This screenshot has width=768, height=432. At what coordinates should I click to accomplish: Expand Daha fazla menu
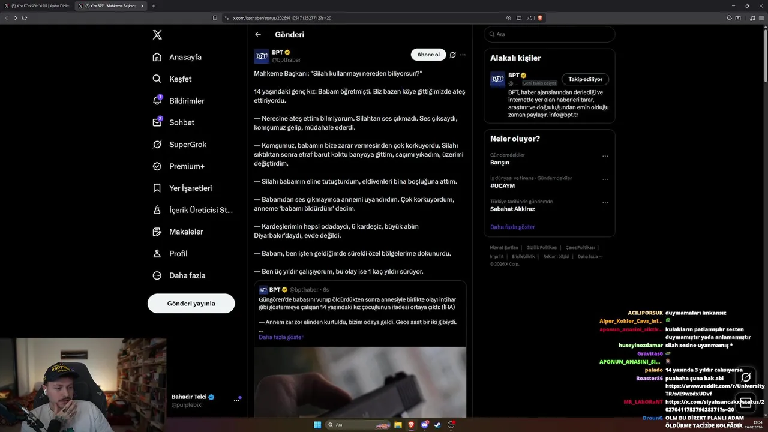pyautogui.click(x=179, y=275)
